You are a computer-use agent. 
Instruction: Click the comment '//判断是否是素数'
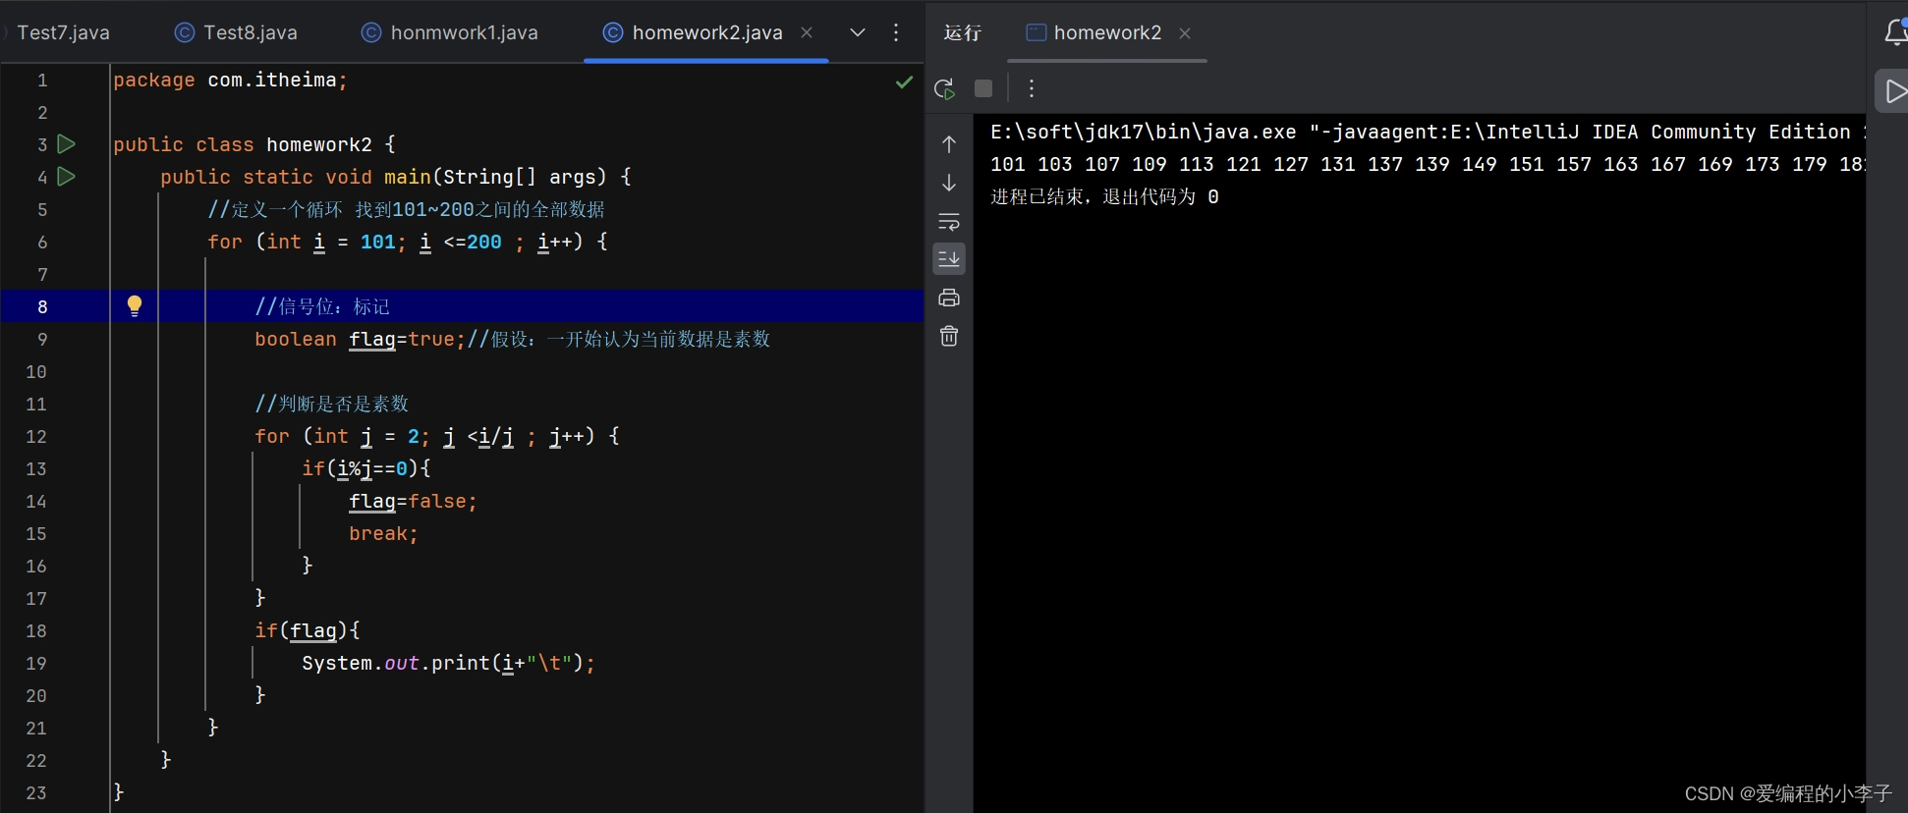click(331, 404)
